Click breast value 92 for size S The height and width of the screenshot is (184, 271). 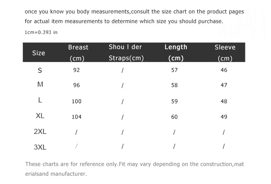pyautogui.click(x=76, y=70)
